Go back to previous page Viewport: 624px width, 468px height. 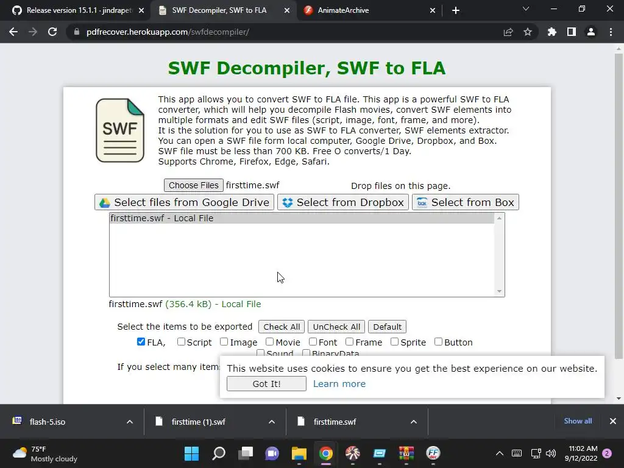click(13, 32)
